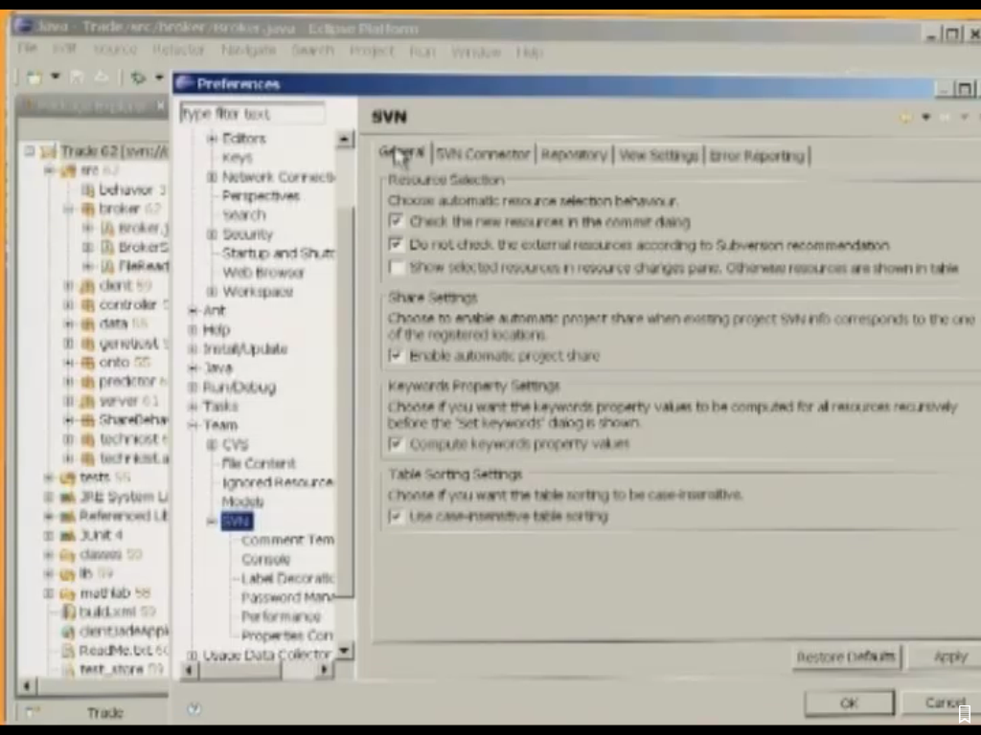Confirm preferences with the OK button
The height and width of the screenshot is (735, 981).
coord(849,703)
